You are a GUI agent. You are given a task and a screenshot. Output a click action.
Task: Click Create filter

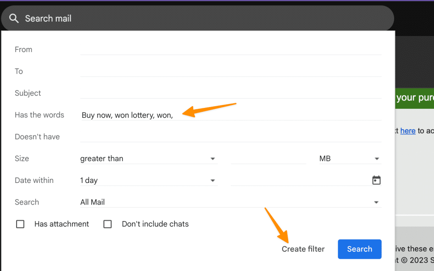(x=303, y=249)
